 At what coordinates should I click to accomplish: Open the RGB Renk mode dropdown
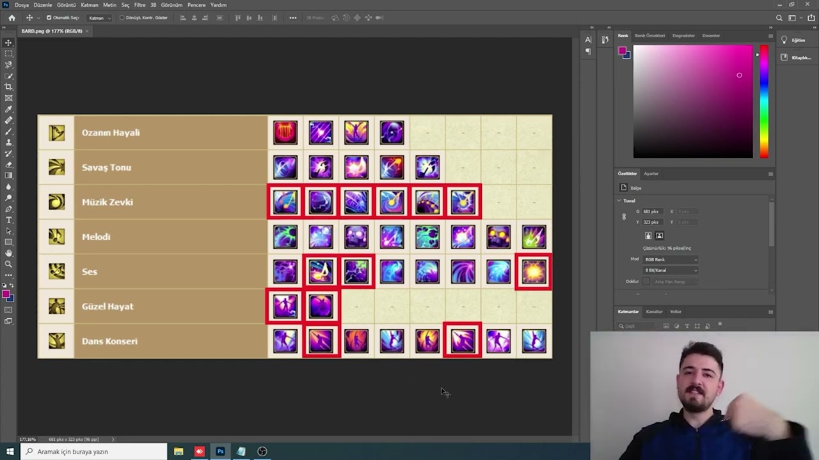click(671, 259)
